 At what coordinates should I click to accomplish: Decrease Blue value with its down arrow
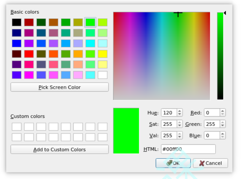(x=223, y=137)
